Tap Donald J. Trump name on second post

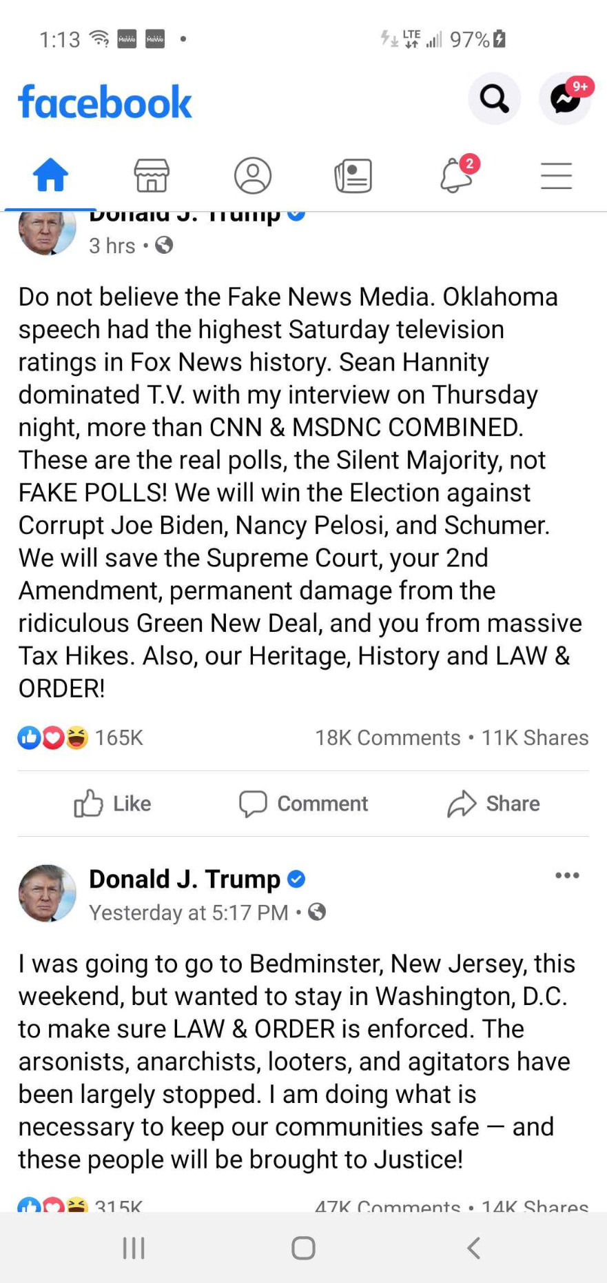[x=185, y=879]
